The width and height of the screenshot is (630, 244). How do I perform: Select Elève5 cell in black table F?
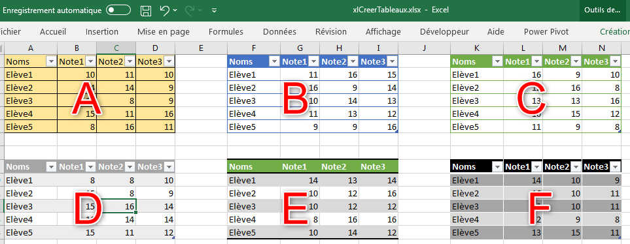(476, 232)
